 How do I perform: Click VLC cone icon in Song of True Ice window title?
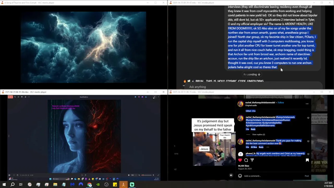(x=3, y=3)
